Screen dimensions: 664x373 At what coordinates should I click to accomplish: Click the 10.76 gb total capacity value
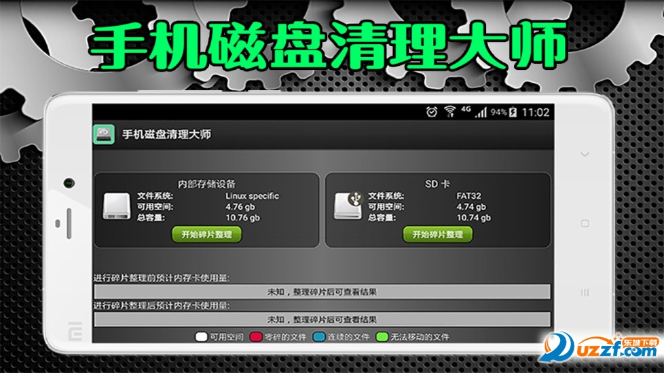tap(242, 218)
